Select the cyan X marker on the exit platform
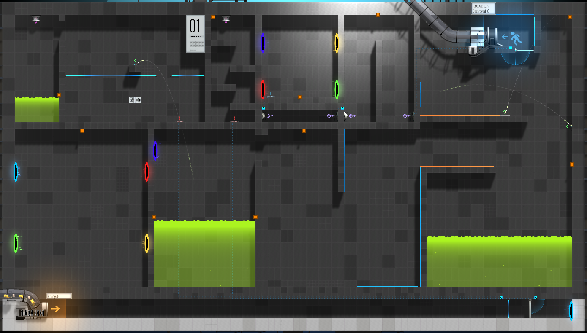The width and height of the screenshot is (587, 333). (510, 48)
